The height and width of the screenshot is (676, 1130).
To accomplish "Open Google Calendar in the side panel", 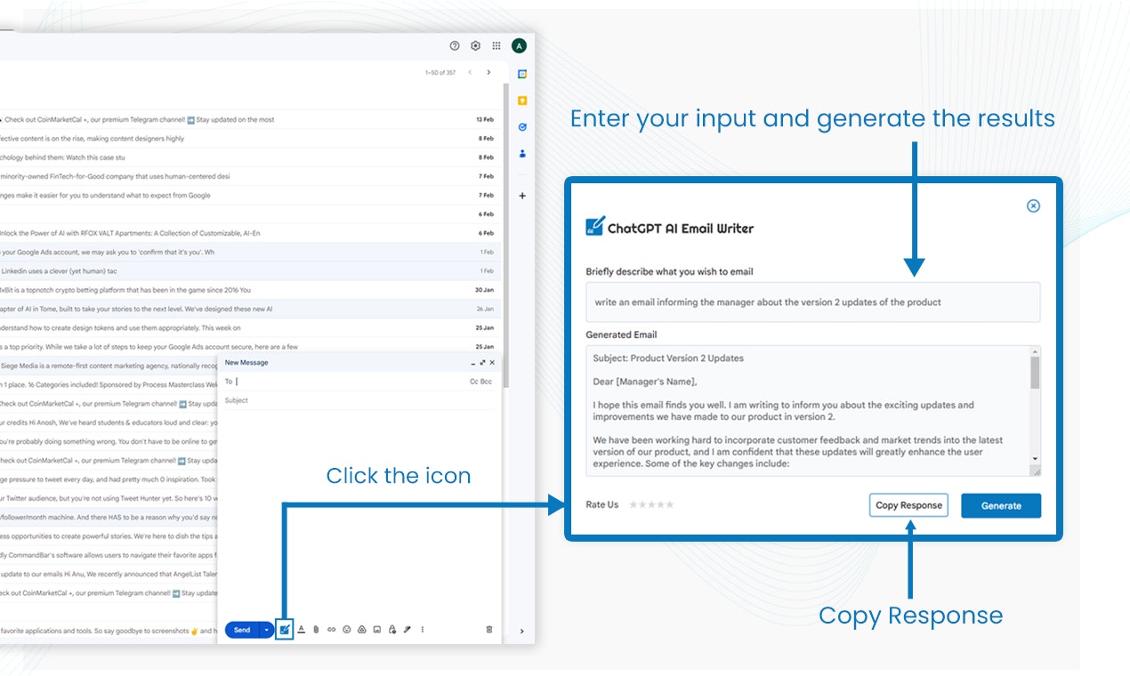I will 522,74.
